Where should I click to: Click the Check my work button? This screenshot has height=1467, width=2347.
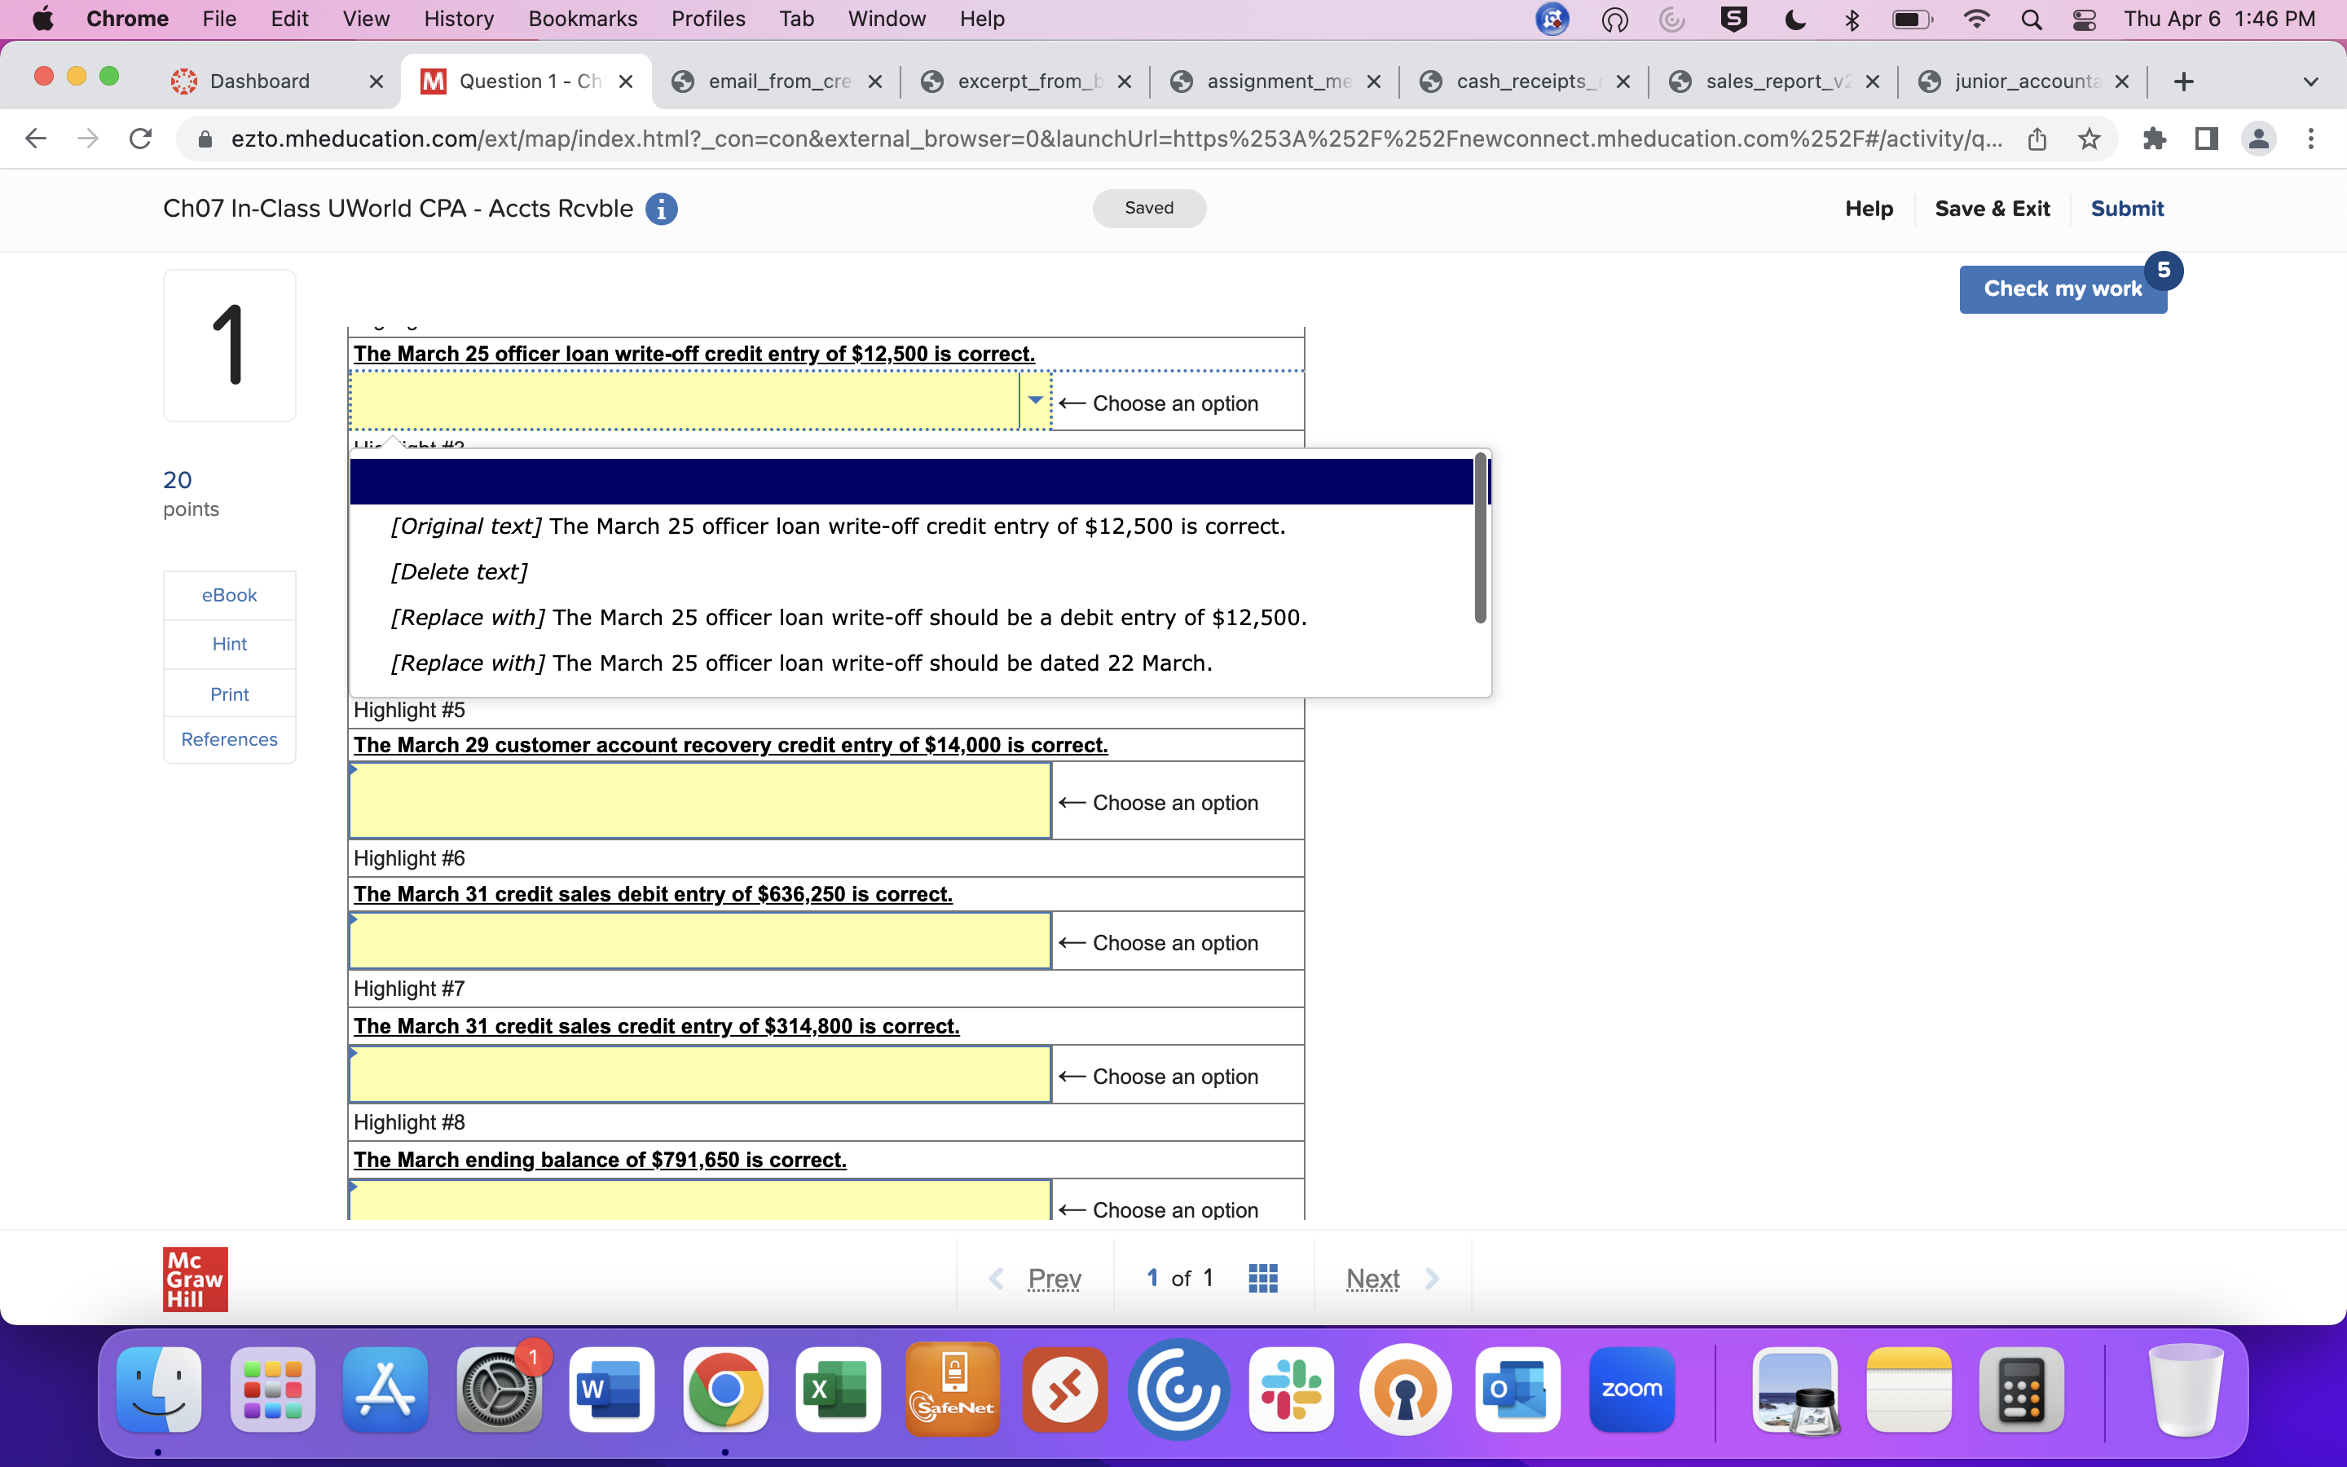[x=2063, y=289]
